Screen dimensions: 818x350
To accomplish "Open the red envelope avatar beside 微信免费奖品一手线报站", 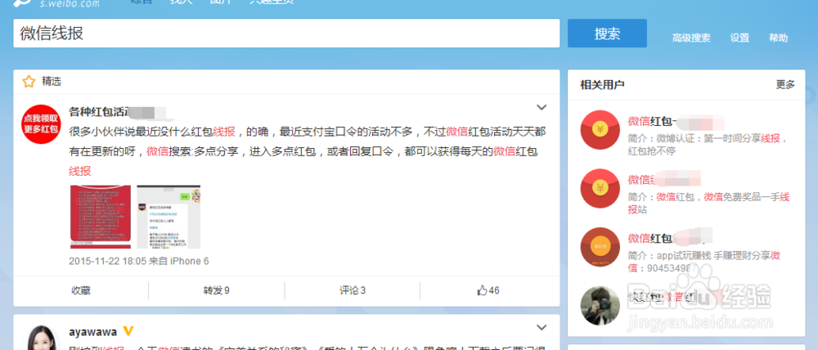I will [600, 188].
